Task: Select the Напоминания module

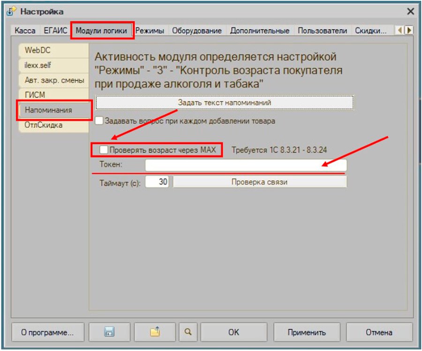Action: (x=54, y=110)
